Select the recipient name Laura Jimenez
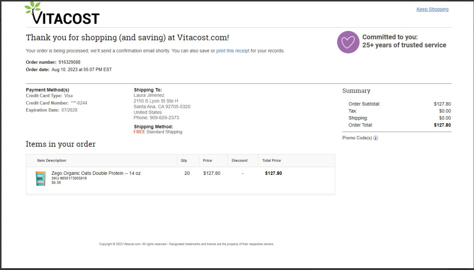The image size is (474, 270). pyautogui.click(x=149, y=95)
